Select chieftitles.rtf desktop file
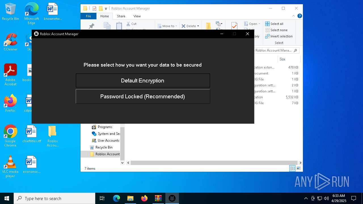The height and width of the screenshot is (204, 363). [31, 134]
